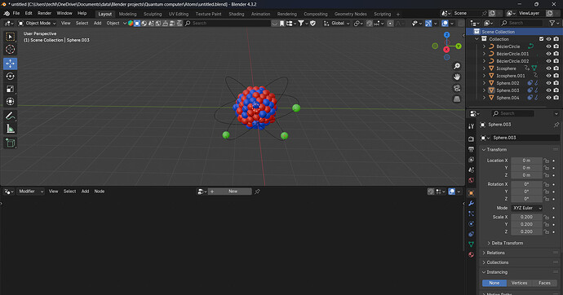Viewport: 563px width, 295px height.
Task: Hide Sphere.004 in viewport with eye icon
Action: (548, 98)
